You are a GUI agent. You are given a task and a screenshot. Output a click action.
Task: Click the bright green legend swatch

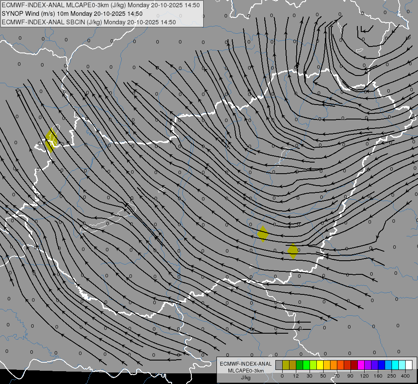(306, 365)
